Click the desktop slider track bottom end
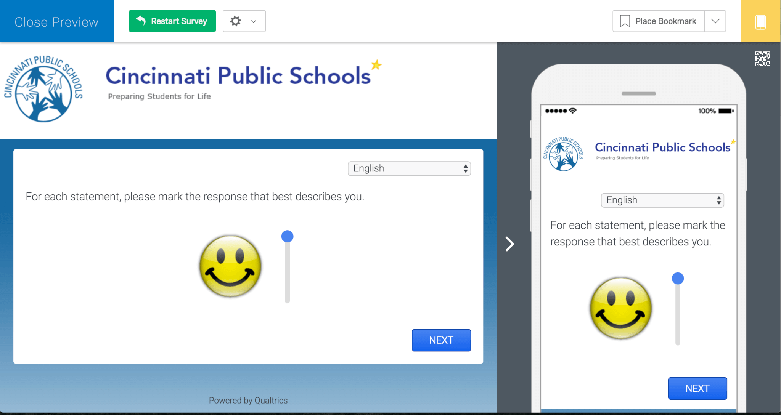This screenshot has width=781, height=415. pyautogui.click(x=287, y=300)
